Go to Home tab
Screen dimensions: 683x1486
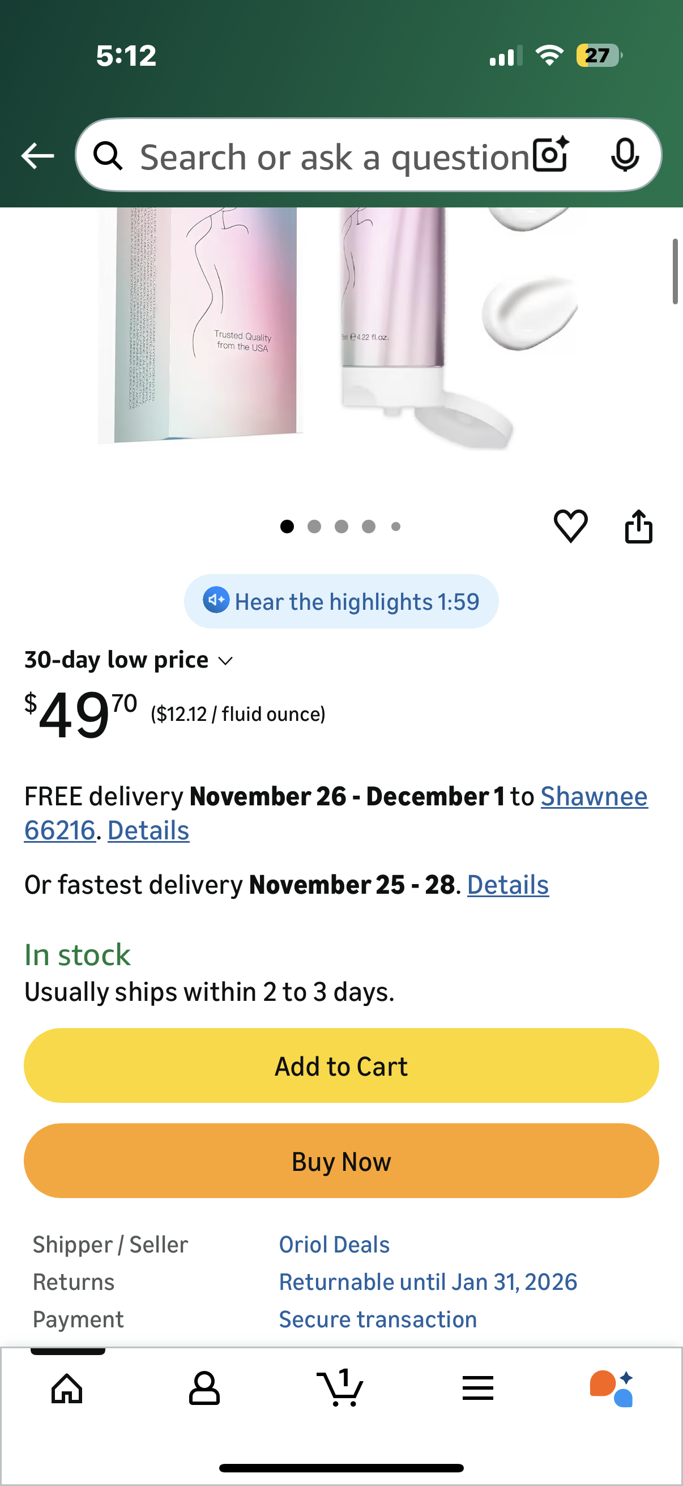point(67,1388)
